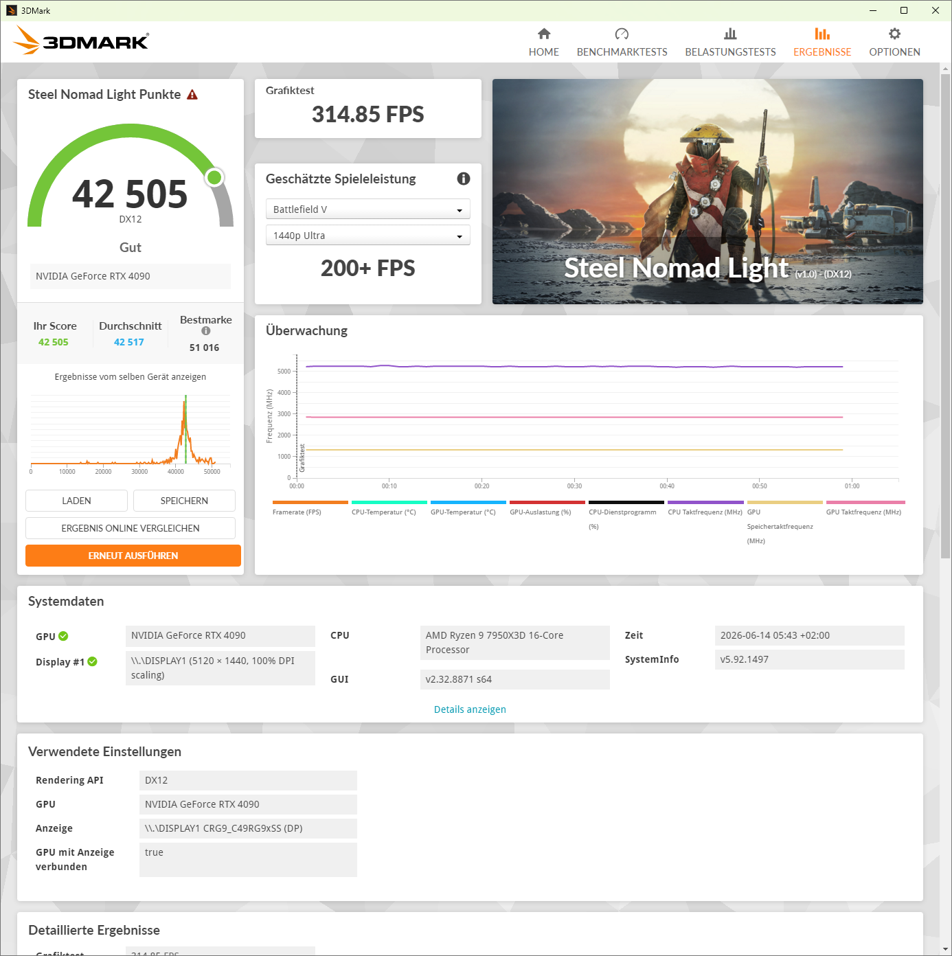
Task: Open the 1440p Ultra resolution dropdown
Action: [x=368, y=235]
